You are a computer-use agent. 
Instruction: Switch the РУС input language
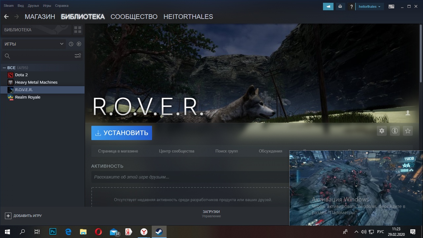pyautogui.click(x=381, y=232)
